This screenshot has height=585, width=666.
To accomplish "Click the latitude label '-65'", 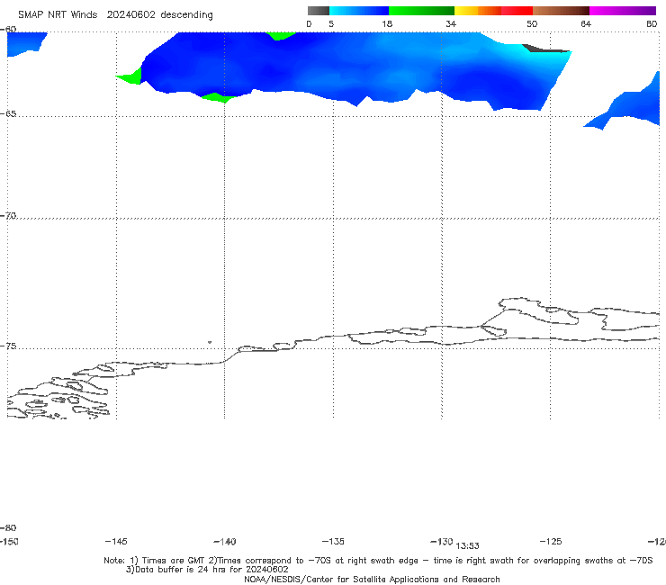I will click(x=8, y=114).
